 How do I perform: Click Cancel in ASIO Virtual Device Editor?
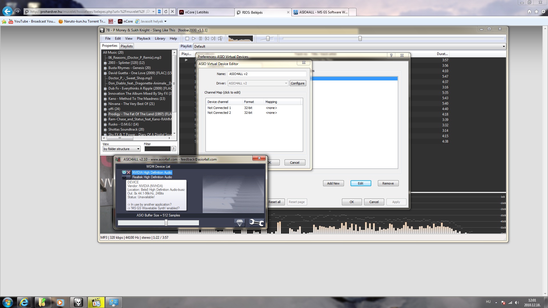point(295,163)
